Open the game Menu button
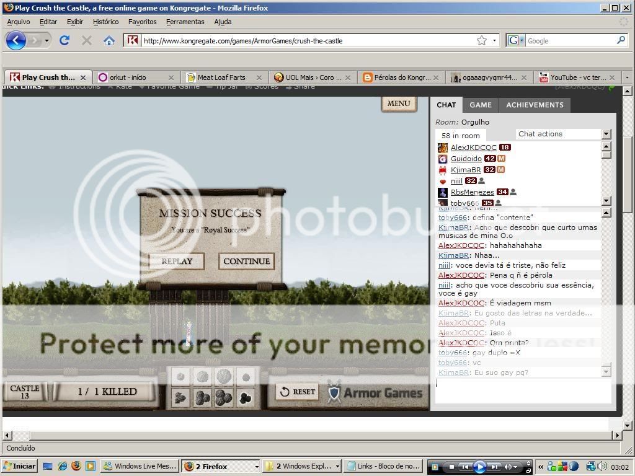The height and width of the screenshot is (476, 635). click(x=398, y=104)
